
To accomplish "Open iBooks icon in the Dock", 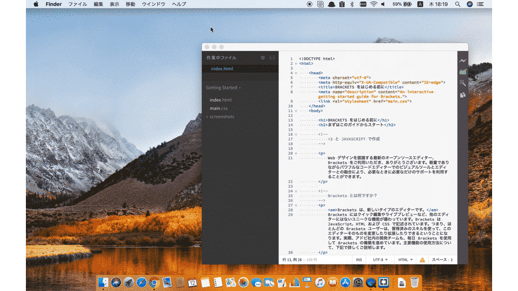I will [x=332, y=282].
